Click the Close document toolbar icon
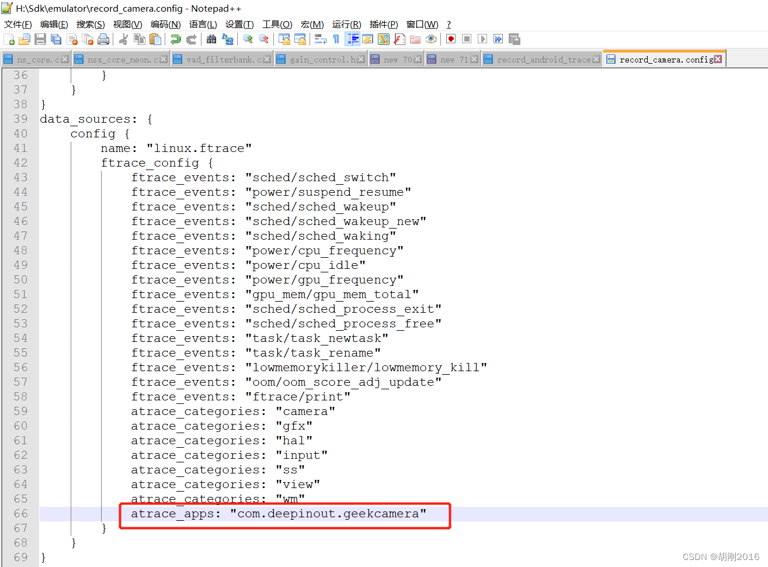 (x=72, y=39)
